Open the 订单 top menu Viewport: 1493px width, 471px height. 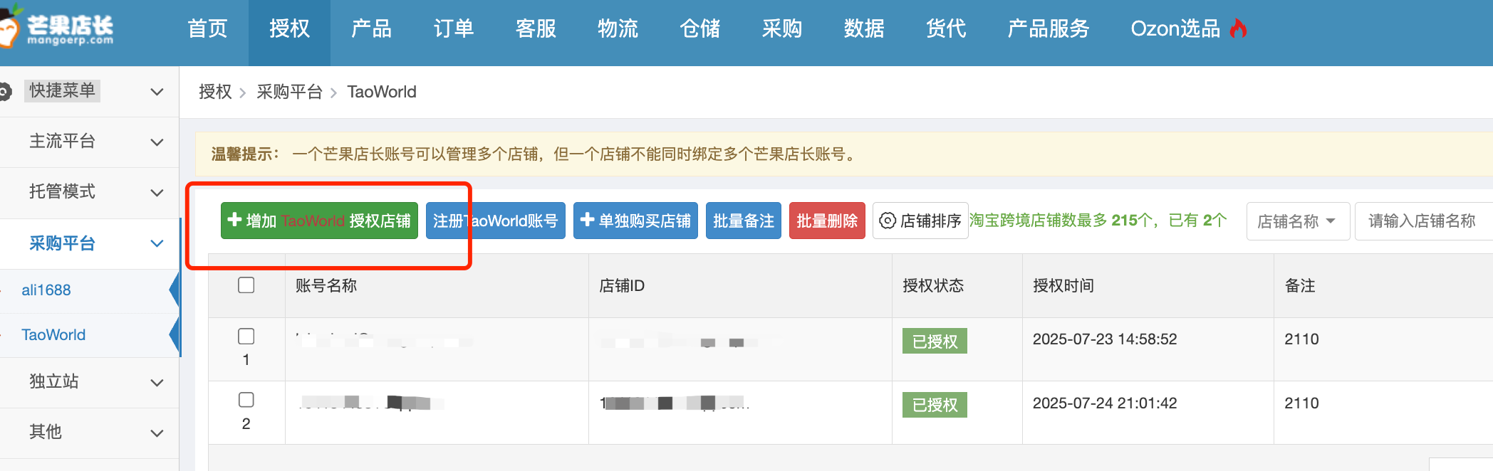[454, 28]
